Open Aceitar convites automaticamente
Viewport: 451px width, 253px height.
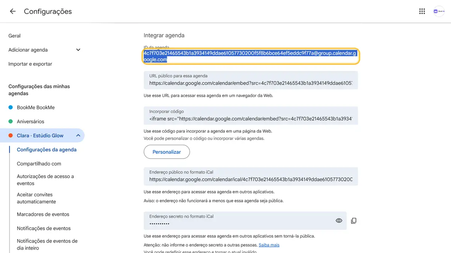36,198
